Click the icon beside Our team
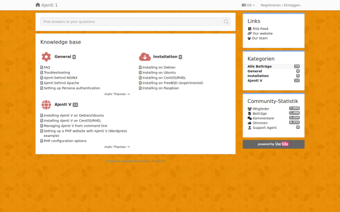Screen dimensions: 340x212 coord(249,38)
